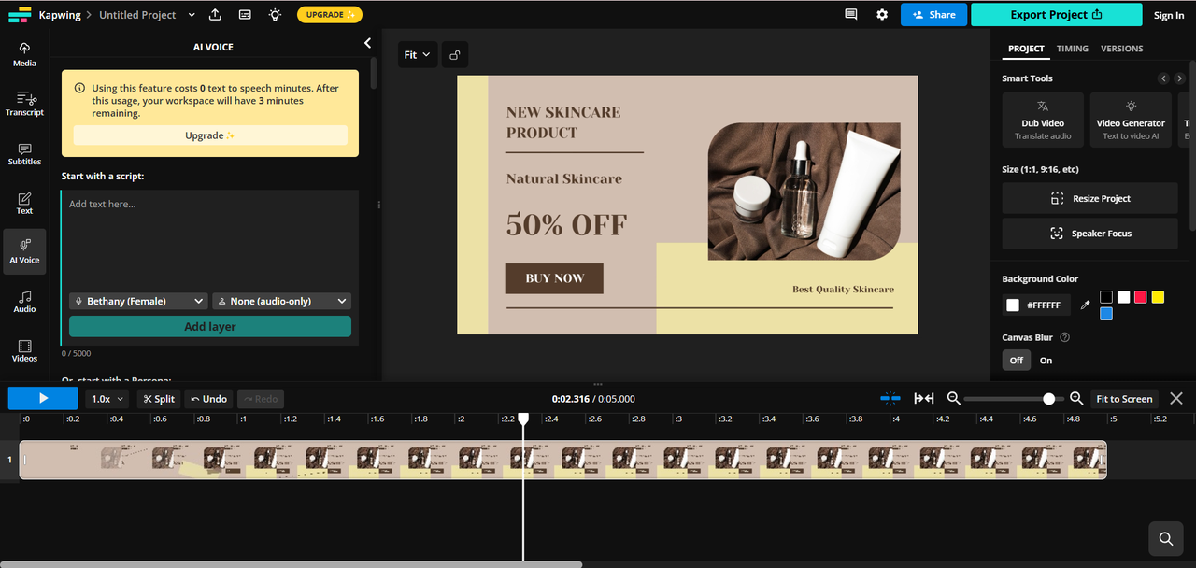1196x568 pixels.
Task: Click the lightbulb tips icon
Action: pyautogui.click(x=274, y=15)
